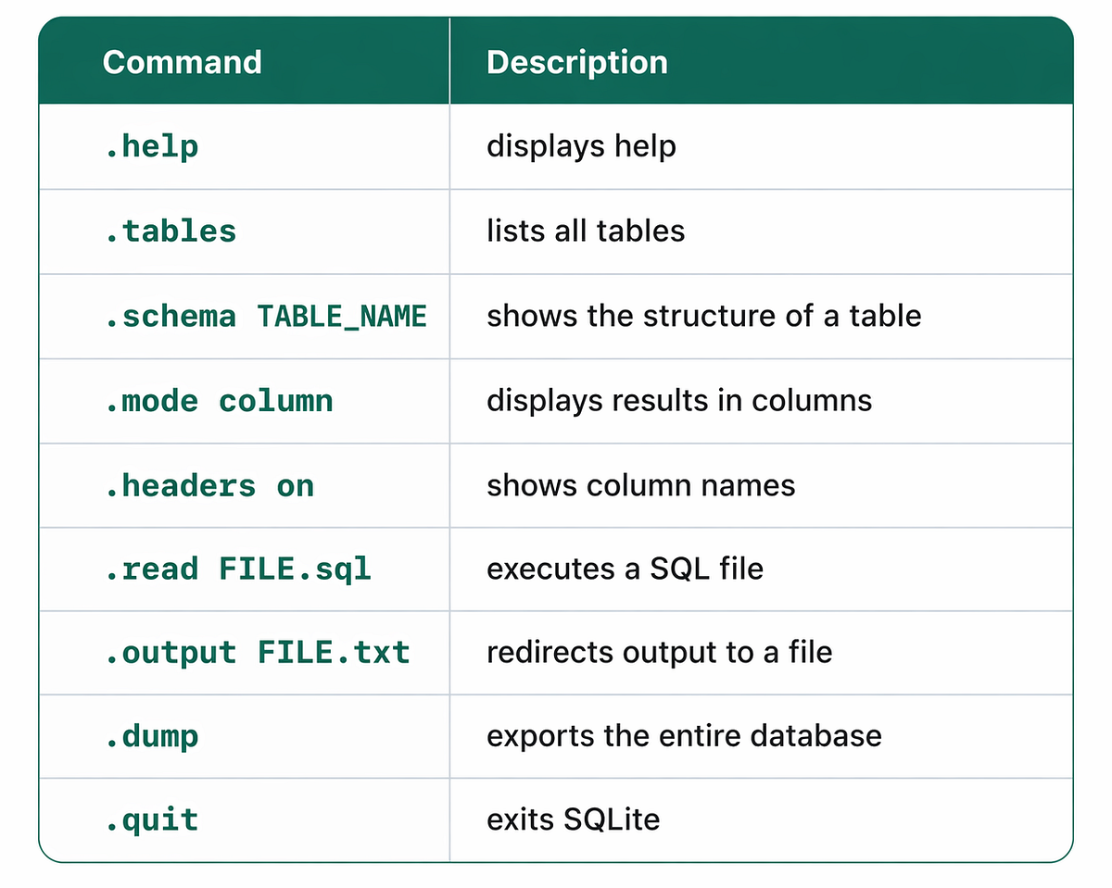Select 'shows the structure of a table'
This screenshot has width=1112, height=888.
click(704, 316)
